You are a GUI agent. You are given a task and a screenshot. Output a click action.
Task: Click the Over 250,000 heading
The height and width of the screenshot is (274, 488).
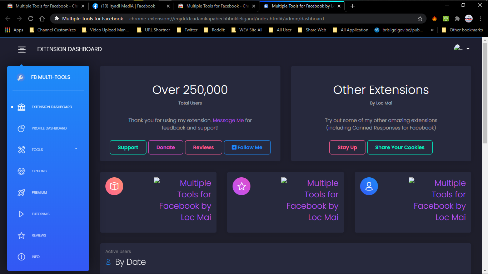pos(190,90)
